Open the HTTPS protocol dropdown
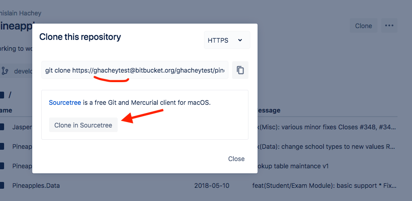 point(227,40)
